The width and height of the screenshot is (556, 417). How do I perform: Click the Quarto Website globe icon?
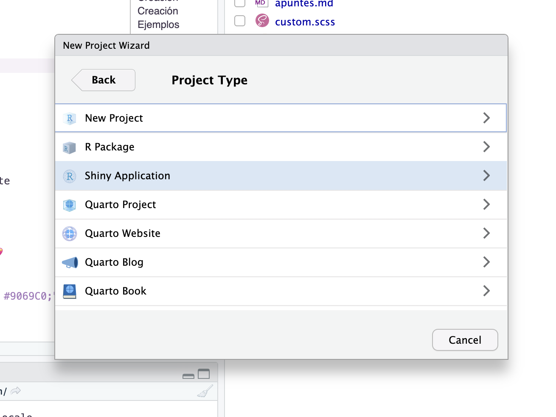[70, 234]
